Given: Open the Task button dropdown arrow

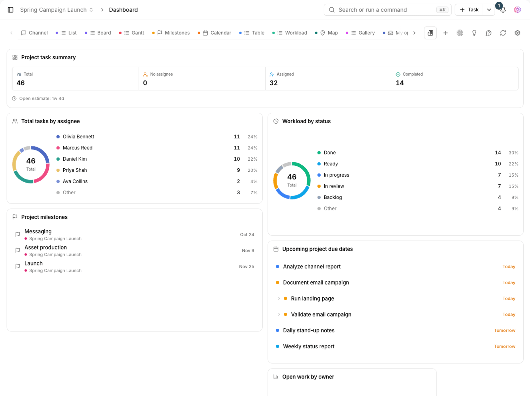Looking at the screenshot, I should point(489,10).
